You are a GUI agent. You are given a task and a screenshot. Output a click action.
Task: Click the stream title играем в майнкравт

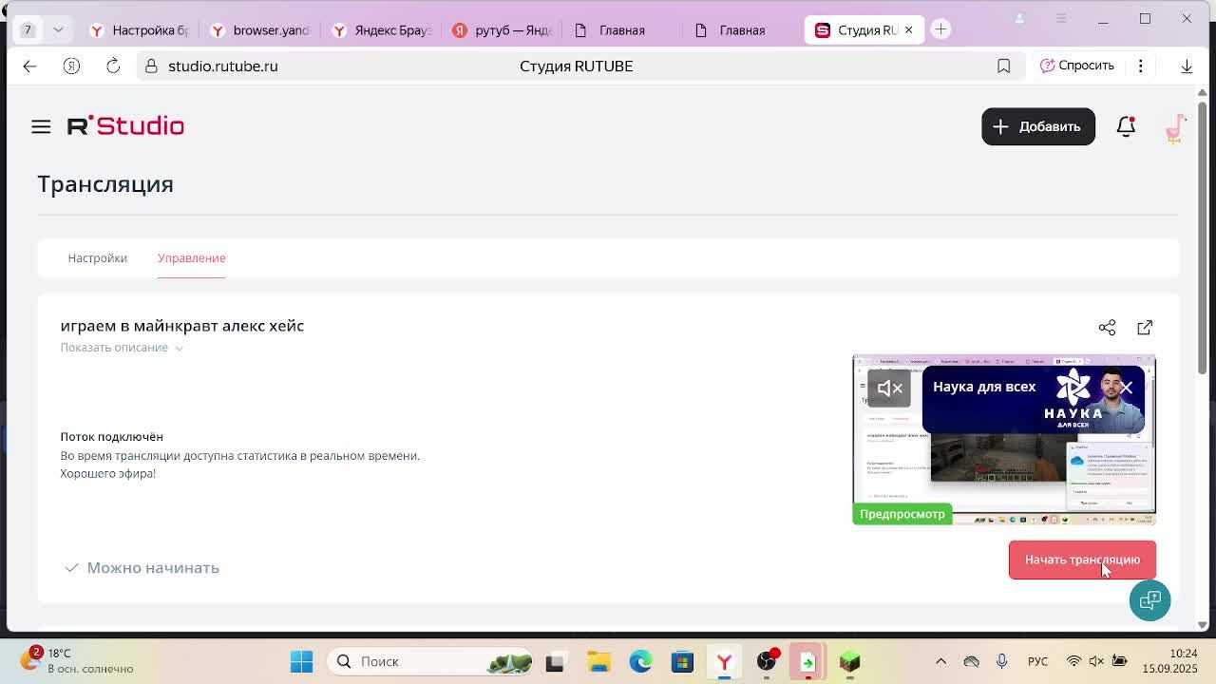[182, 326]
